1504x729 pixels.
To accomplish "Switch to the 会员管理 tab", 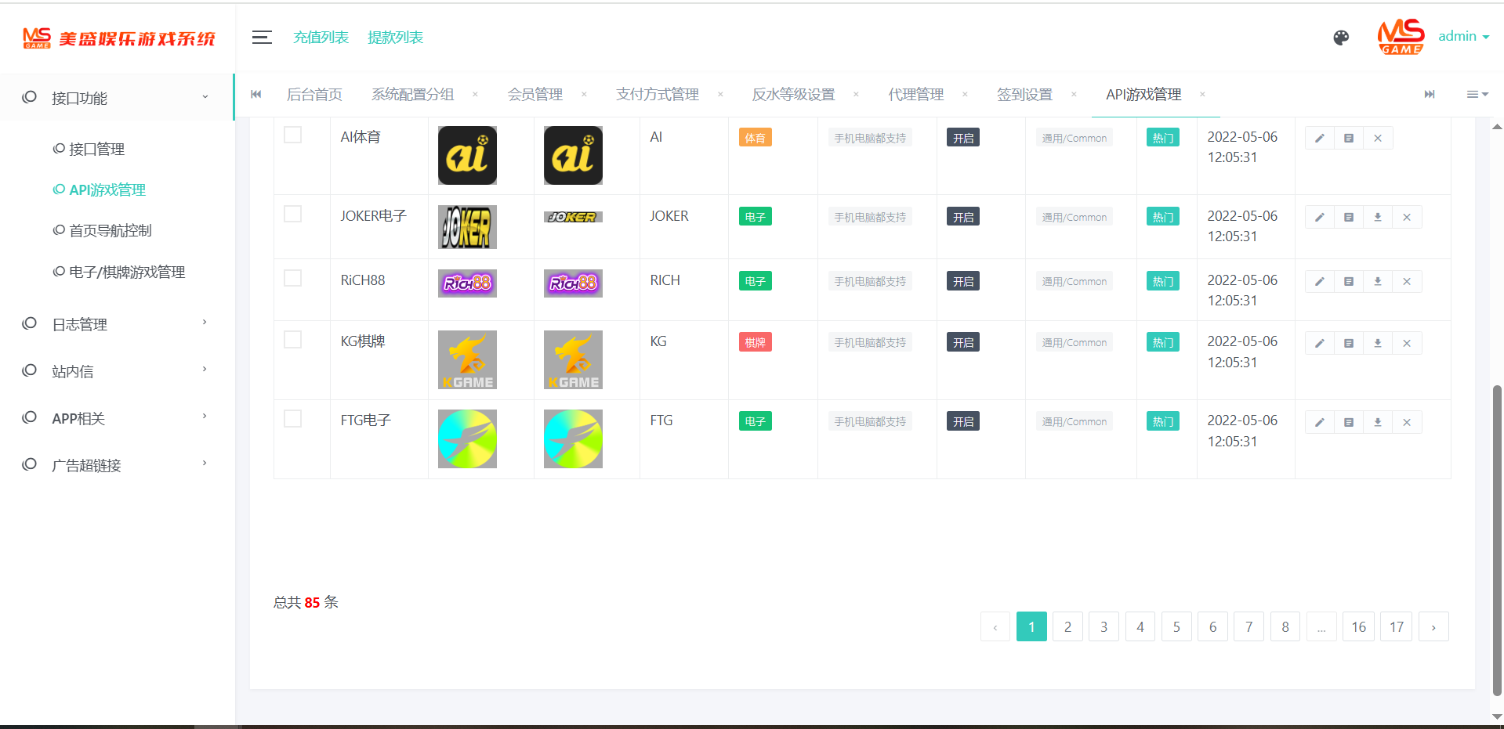I will click(x=535, y=95).
